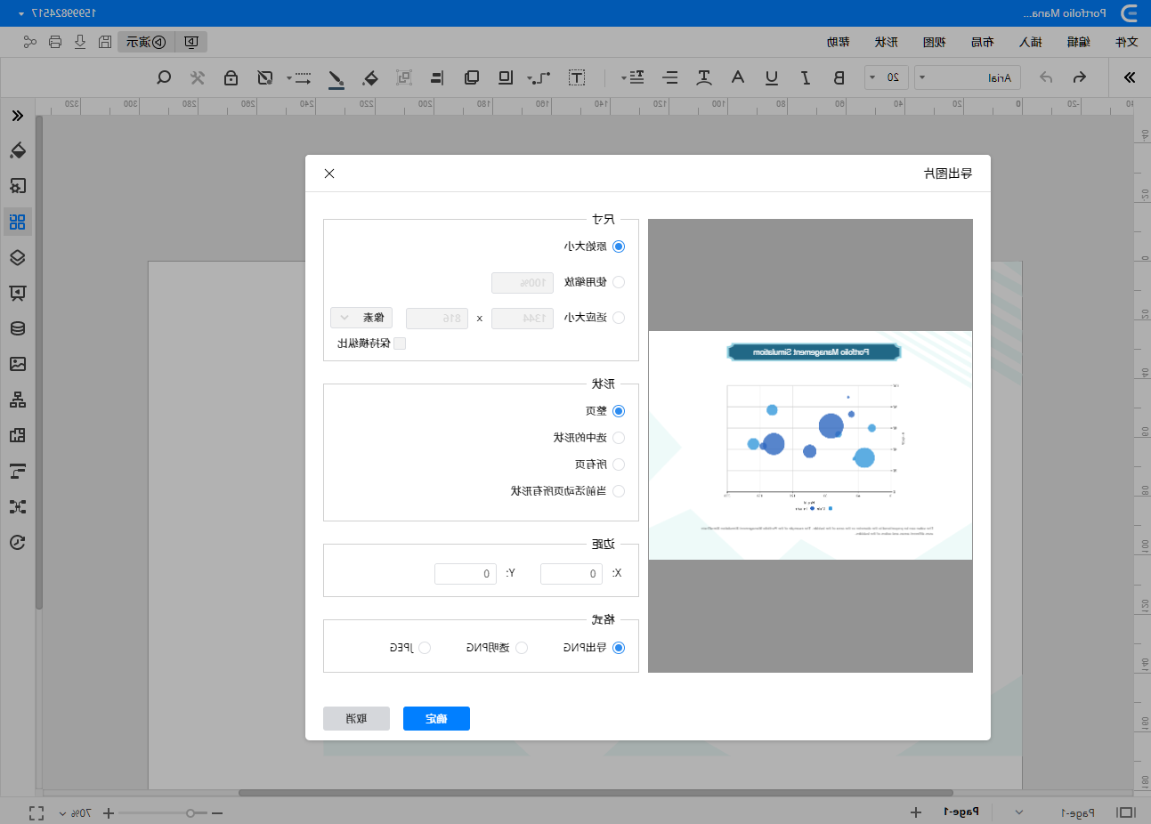The width and height of the screenshot is (1151, 824).
Task: Click the save floppy disk icon
Action: click(x=105, y=42)
